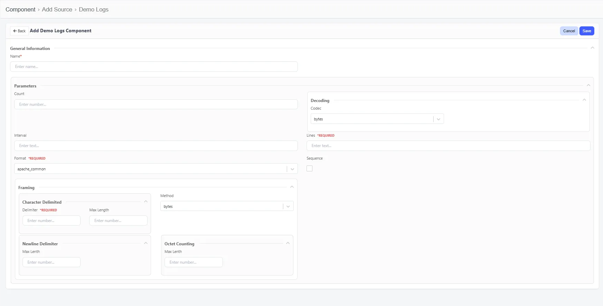Click the Demo Logs breadcrumb
Image resolution: width=603 pixels, height=306 pixels.
tap(94, 9)
